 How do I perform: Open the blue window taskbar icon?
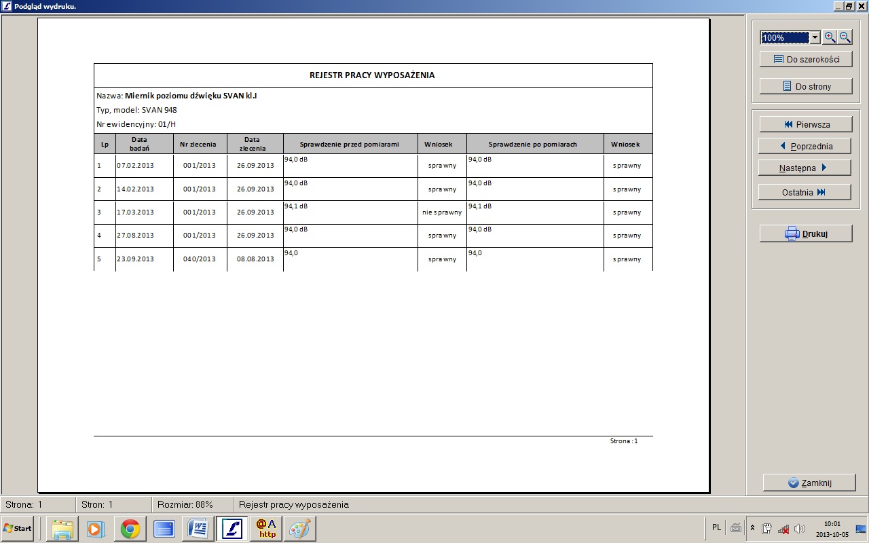(x=164, y=529)
